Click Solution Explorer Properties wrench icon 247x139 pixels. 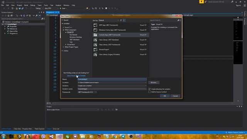(x=37, y=15)
